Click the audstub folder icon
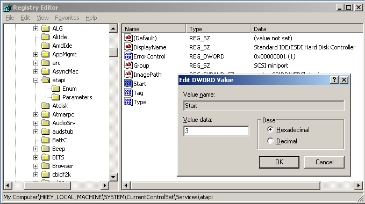 (x=45, y=132)
